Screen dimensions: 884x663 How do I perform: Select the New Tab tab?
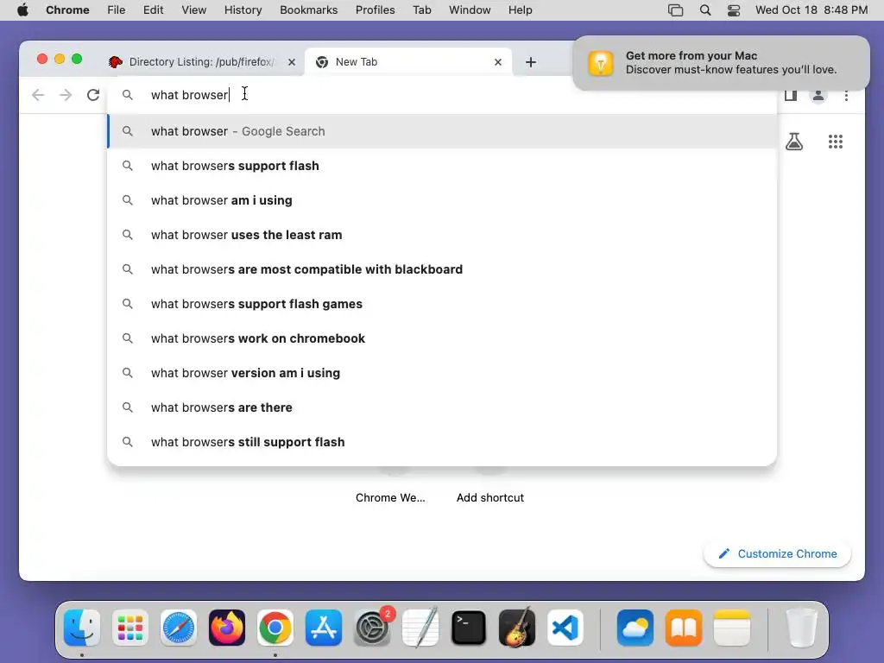[x=408, y=62]
